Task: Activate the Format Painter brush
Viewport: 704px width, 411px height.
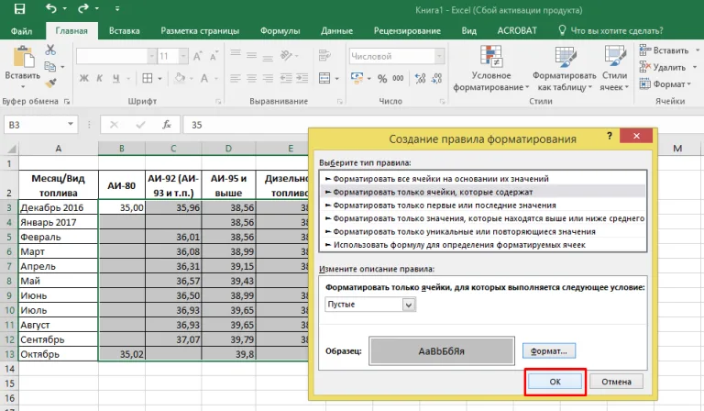Action: coord(50,83)
